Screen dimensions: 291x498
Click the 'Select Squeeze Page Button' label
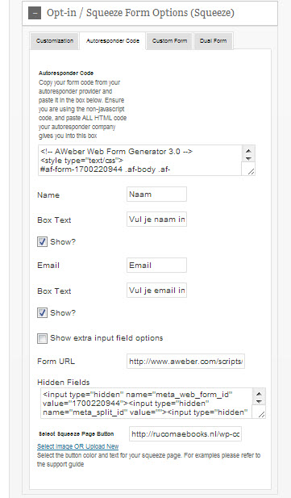[76, 434]
